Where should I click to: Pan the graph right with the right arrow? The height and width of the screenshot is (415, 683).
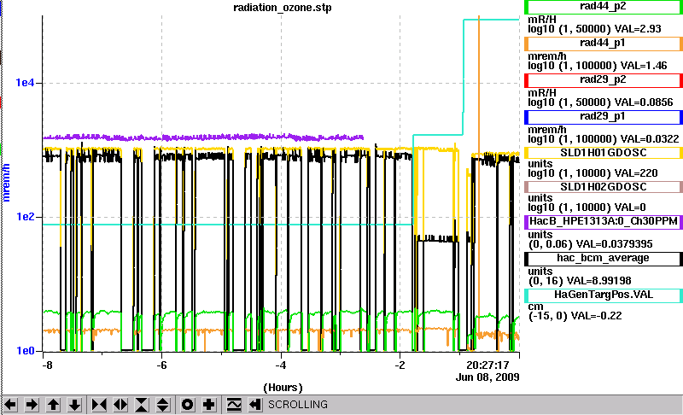point(32,405)
